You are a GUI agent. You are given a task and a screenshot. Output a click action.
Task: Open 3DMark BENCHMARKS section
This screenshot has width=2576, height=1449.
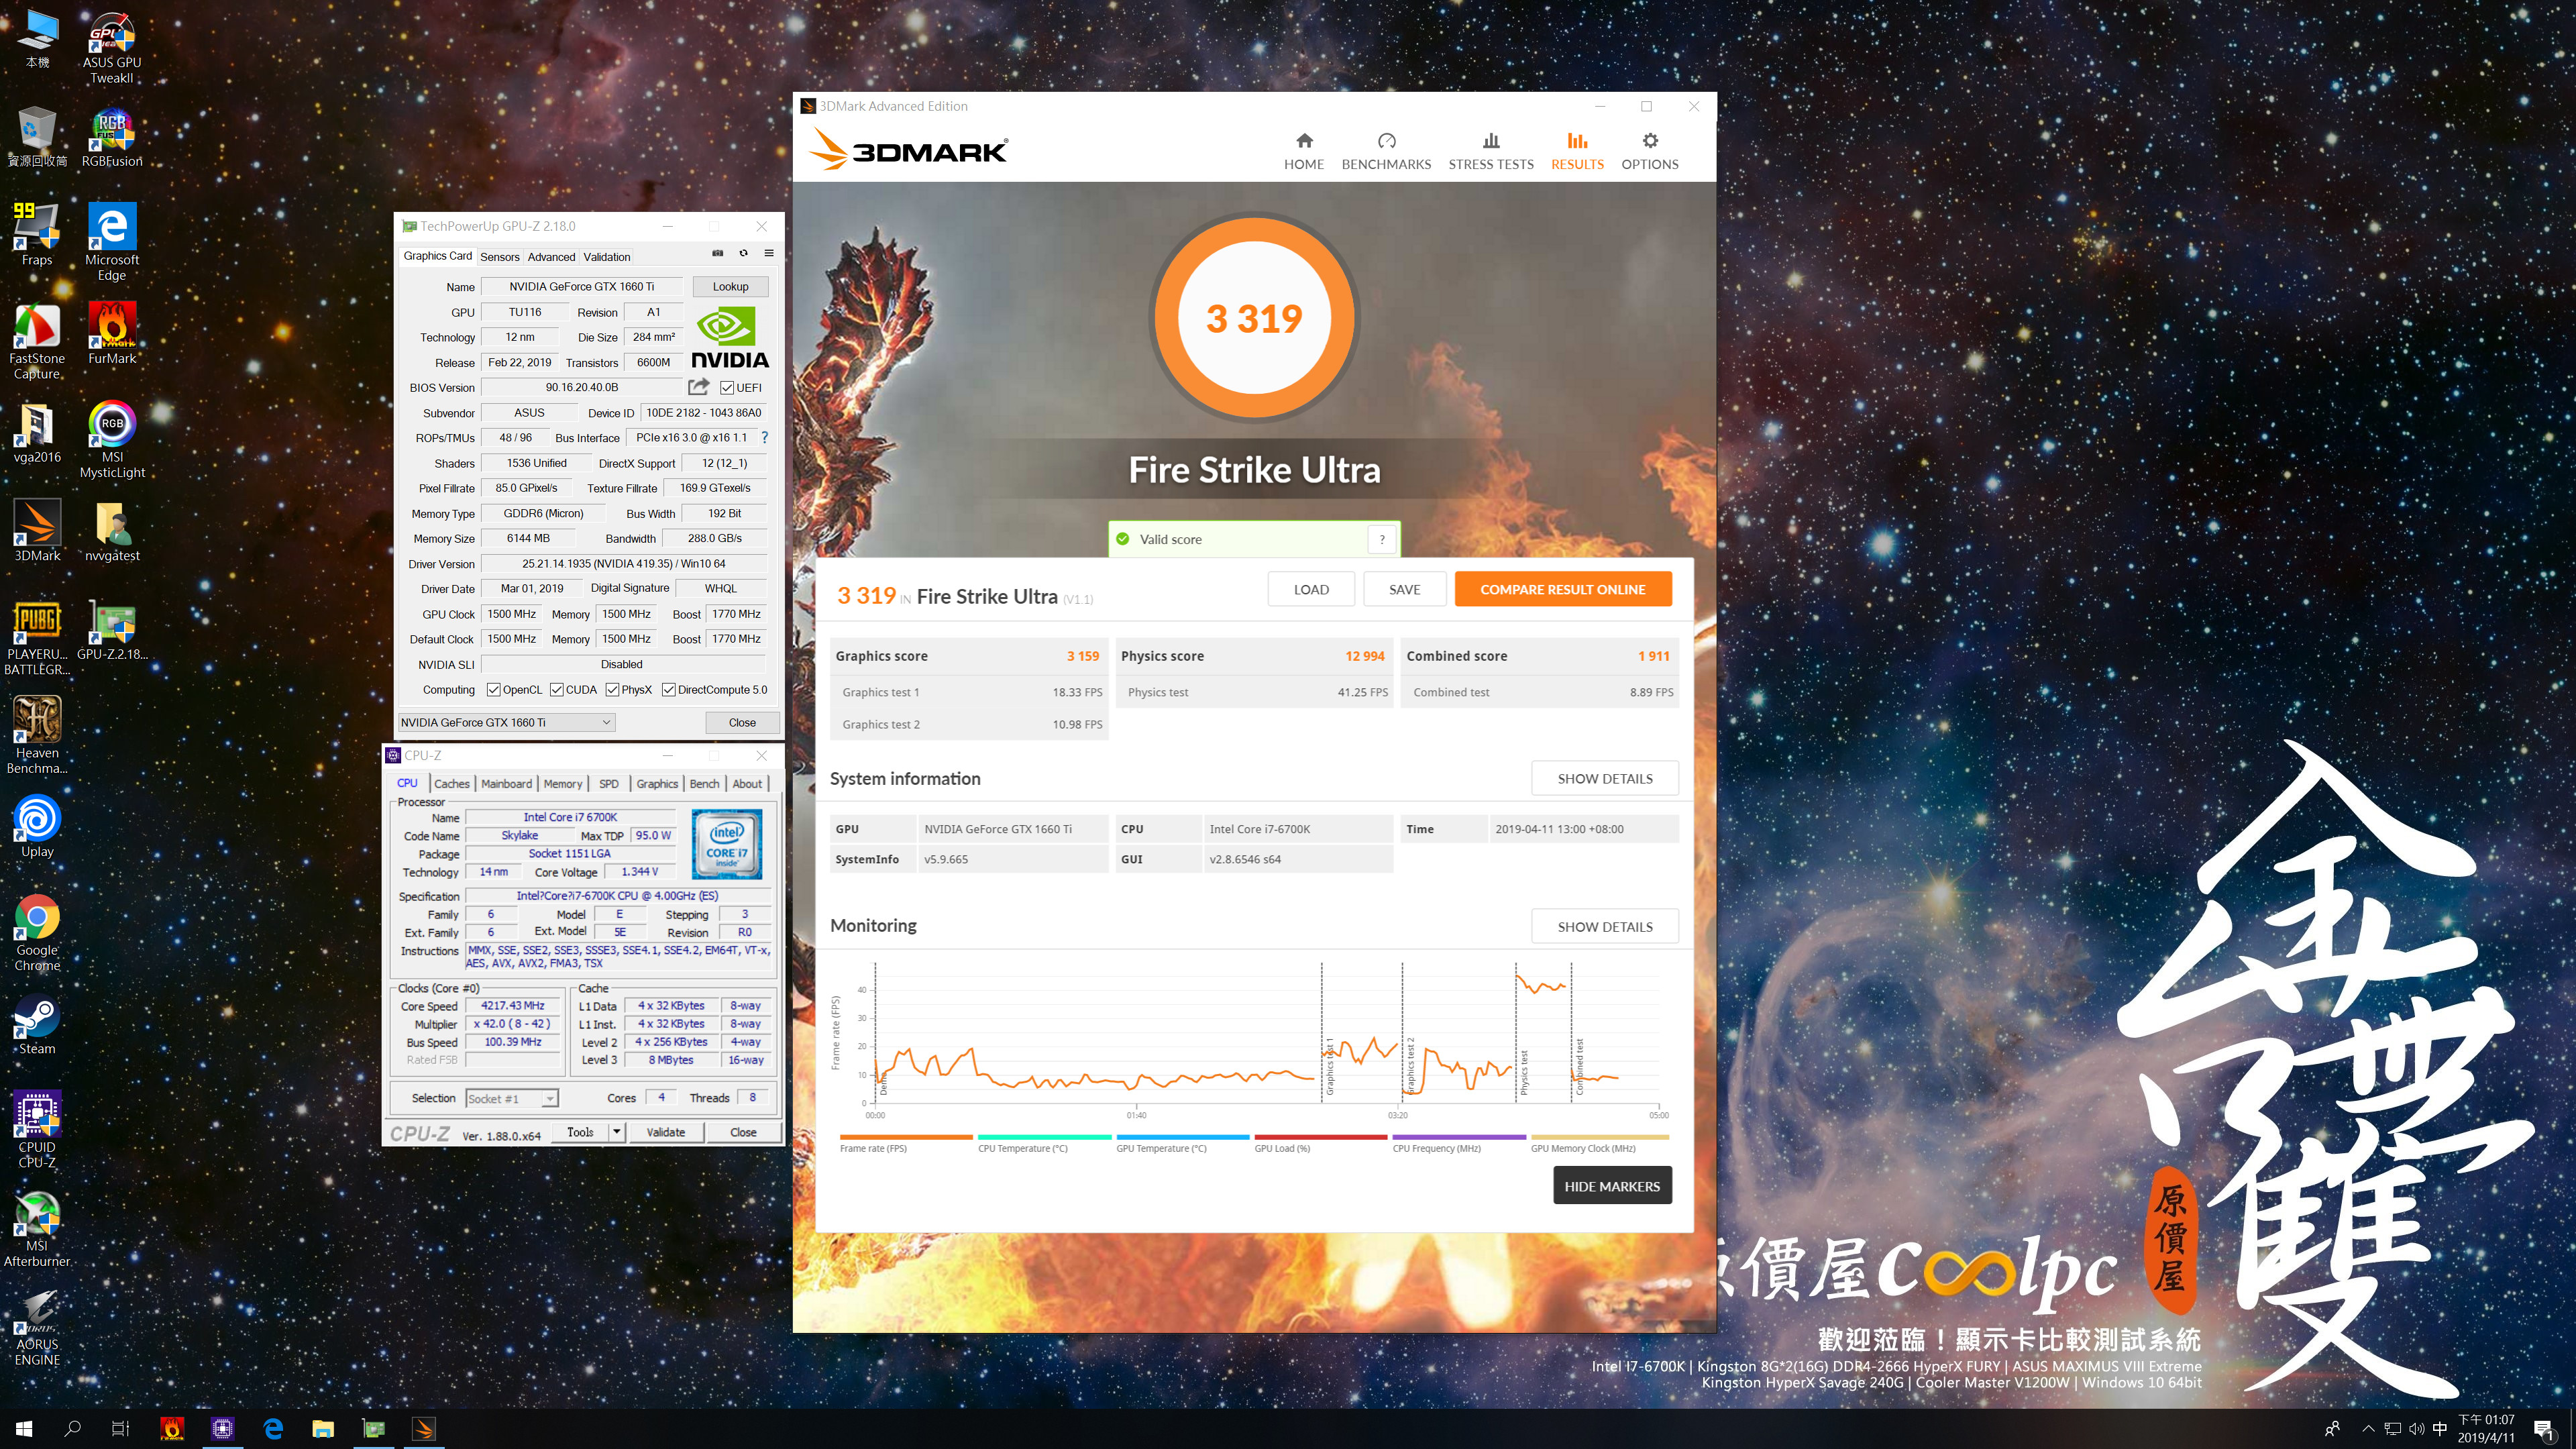click(1386, 151)
